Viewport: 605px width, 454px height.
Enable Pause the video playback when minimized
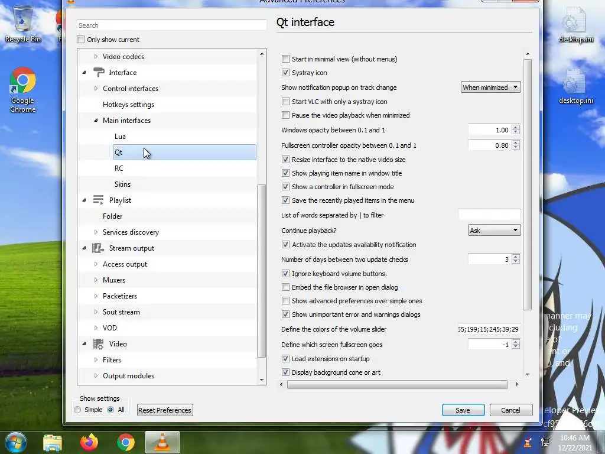pos(285,115)
